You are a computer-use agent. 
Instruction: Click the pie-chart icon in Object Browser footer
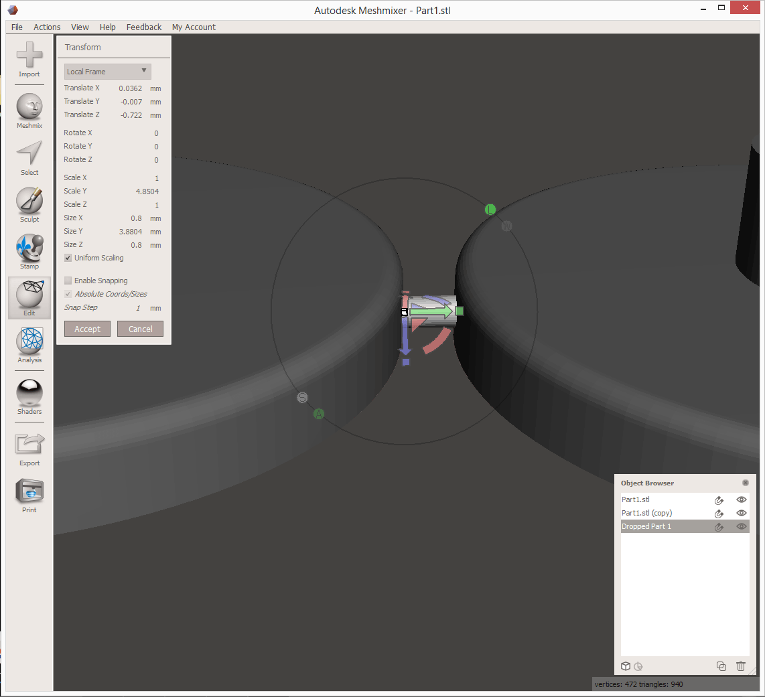638,666
